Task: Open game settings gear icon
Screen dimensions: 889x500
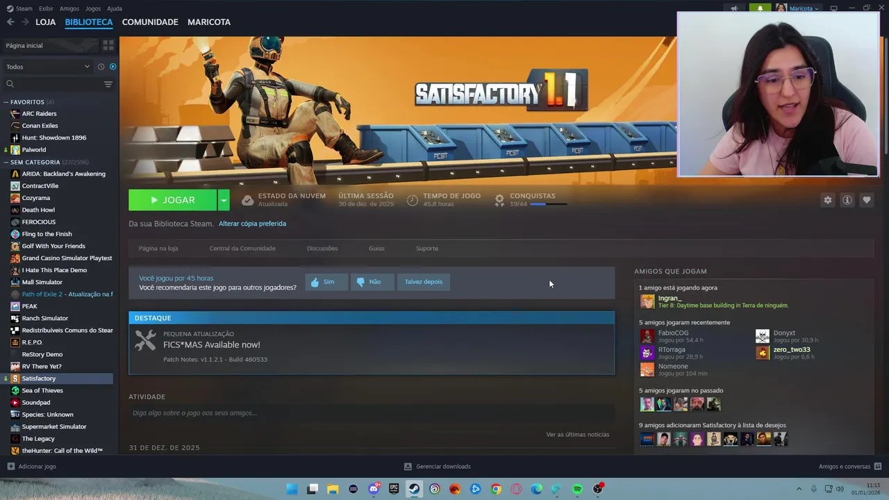Action: (x=828, y=200)
